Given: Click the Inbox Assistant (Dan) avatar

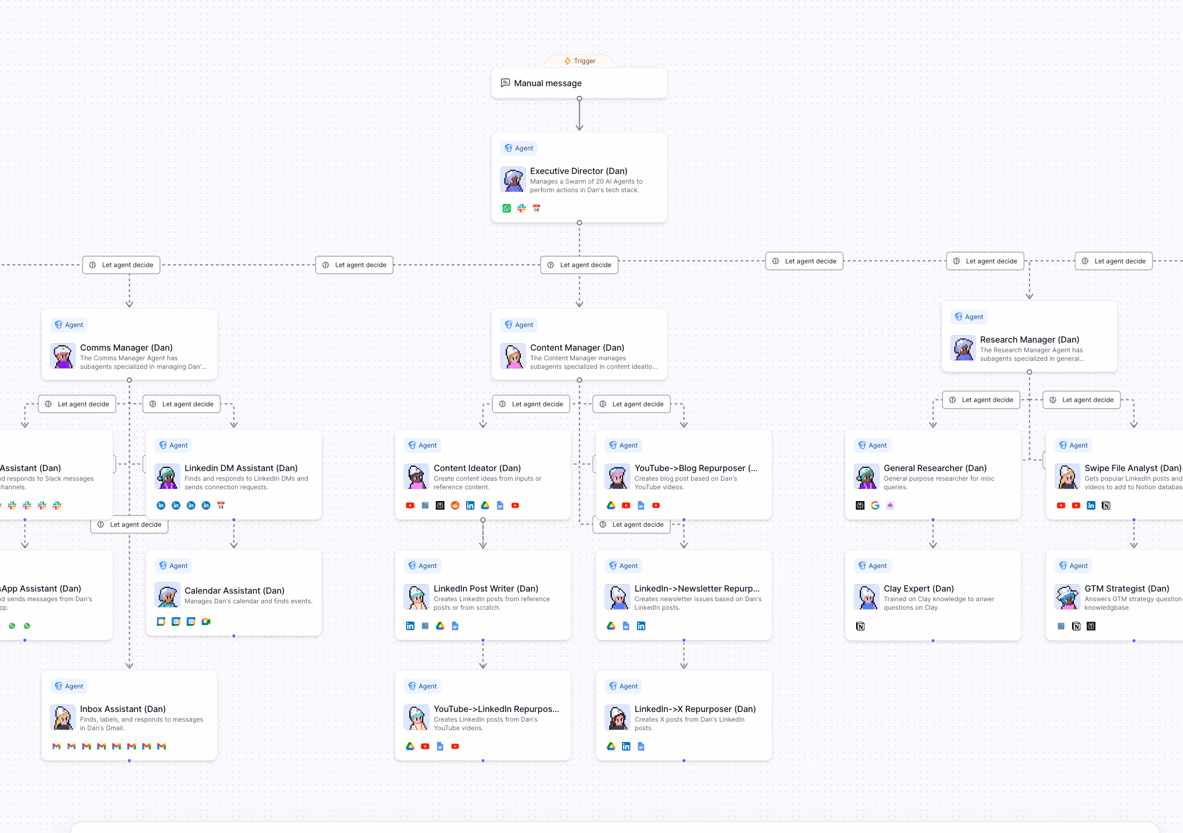Looking at the screenshot, I should 63,717.
